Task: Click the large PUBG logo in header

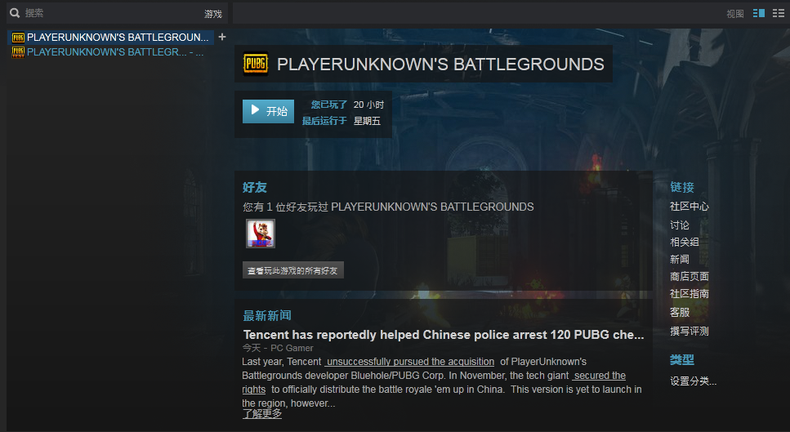Action: (256, 64)
